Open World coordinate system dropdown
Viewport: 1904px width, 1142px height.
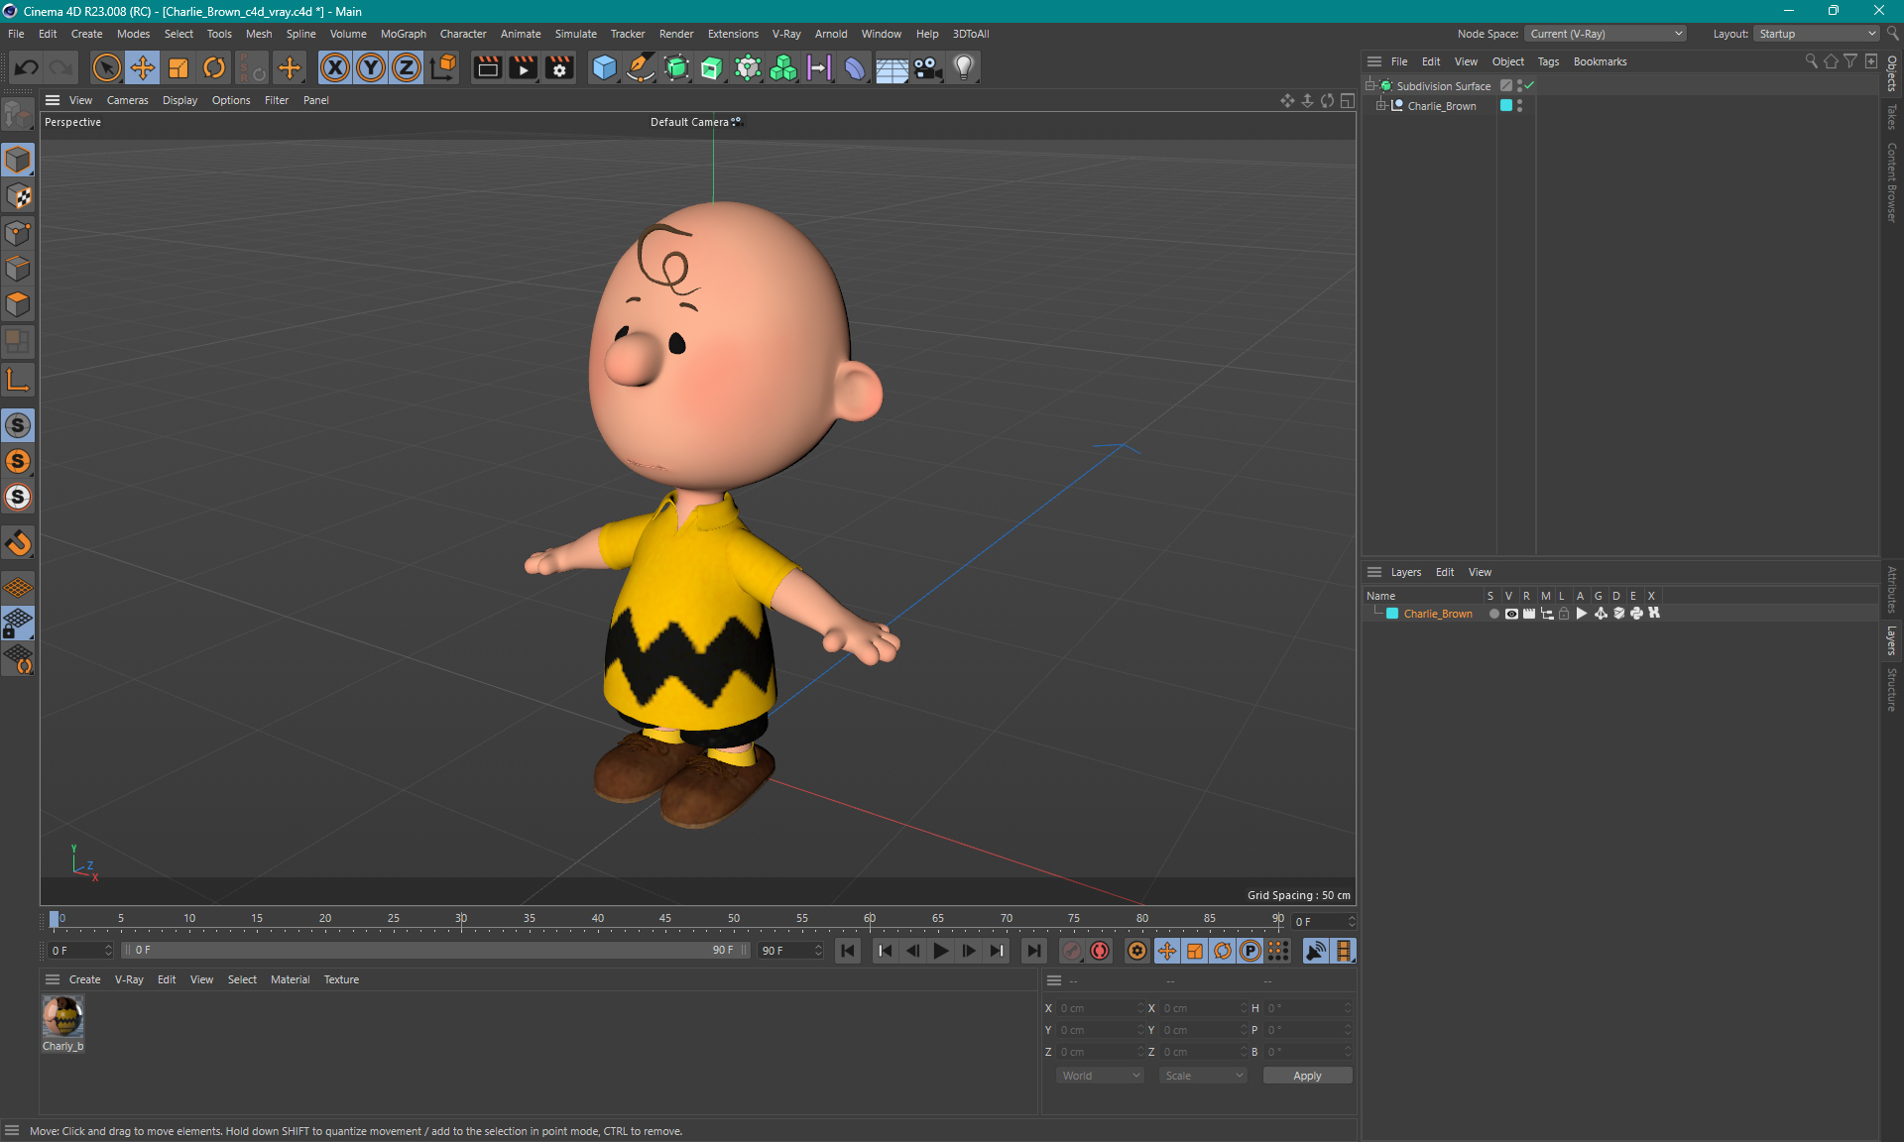point(1100,1076)
